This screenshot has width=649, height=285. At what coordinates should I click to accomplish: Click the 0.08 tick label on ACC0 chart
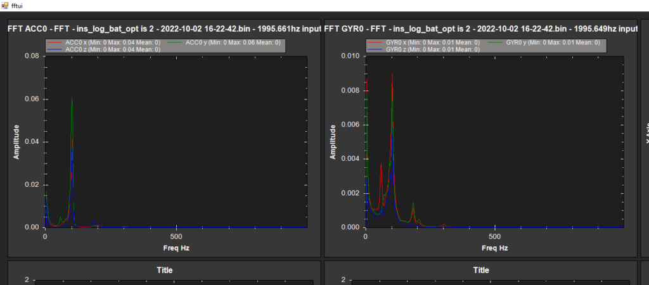[x=32, y=56]
